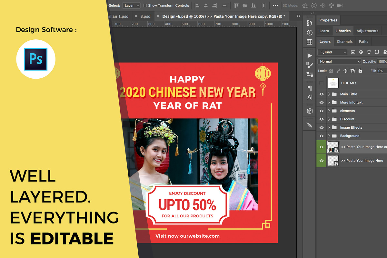Lock image pixels brush icon

(x=338, y=71)
